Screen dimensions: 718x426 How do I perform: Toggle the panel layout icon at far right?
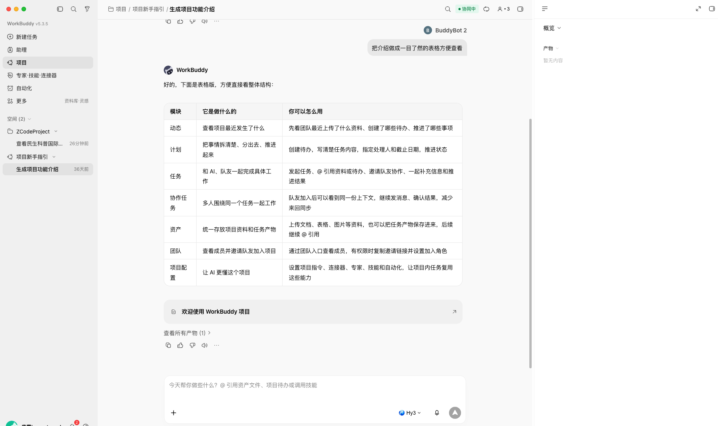(712, 9)
